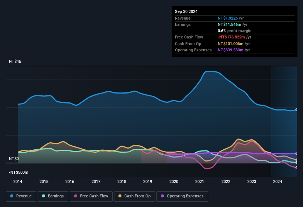Click the 0.6% profit margin text
The image size is (303, 207).
click(x=234, y=31)
